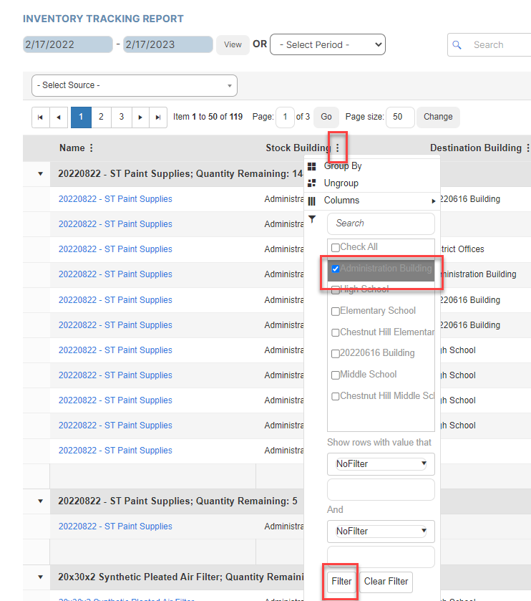Click the magnifier search icon
This screenshot has width=531, height=601.
457,45
